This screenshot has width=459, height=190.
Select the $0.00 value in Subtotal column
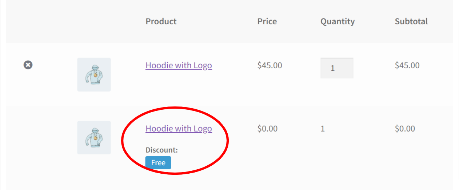click(x=405, y=129)
